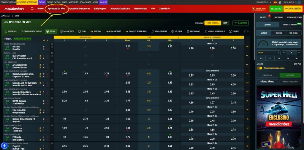Favorite the Hapoel Jerusalem Wom. match star
The height and width of the screenshot is (150, 304).
pyautogui.click(x=52, y=71)
